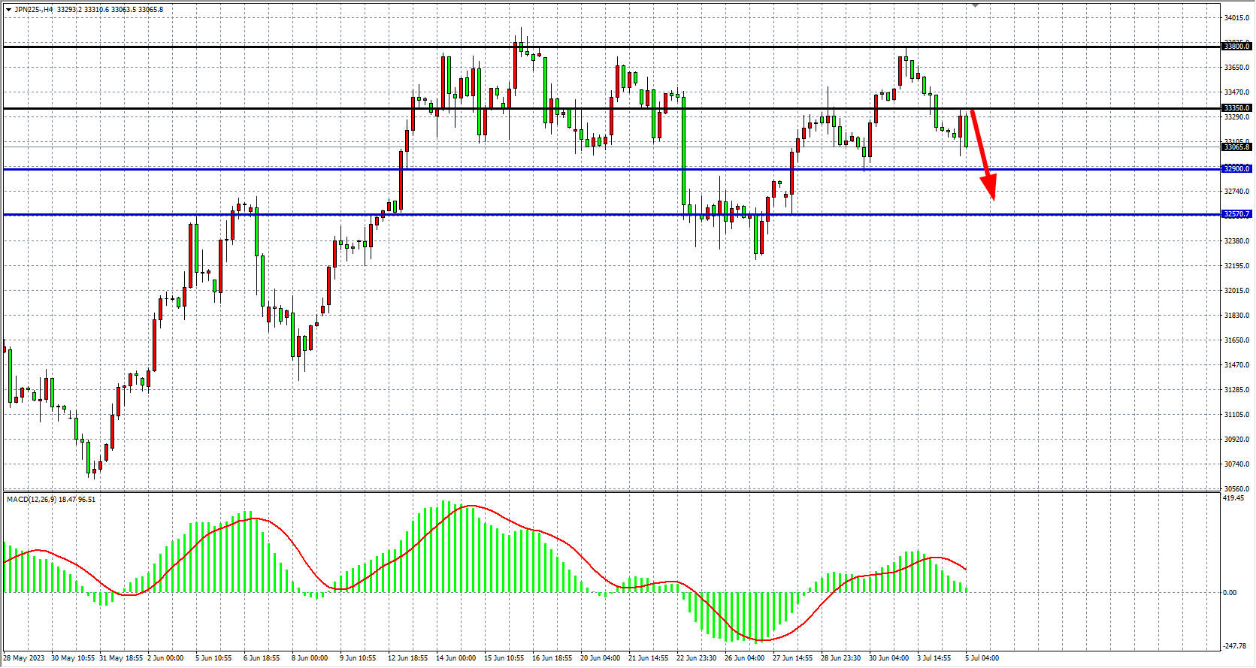Click the MACD(12,26,9) indicator label
Screen dimensions: 1256x668
pyautogui.click(x=31, y=500)
